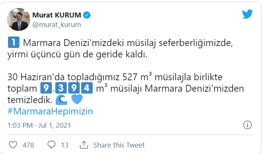
Task: Click the @murat_kurum handle
Action: (x=57, y=25)
